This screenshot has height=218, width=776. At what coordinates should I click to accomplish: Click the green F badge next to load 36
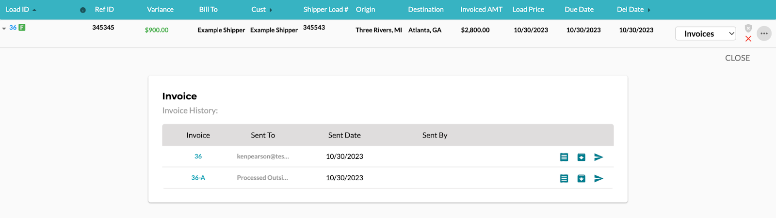pos(22,28)
